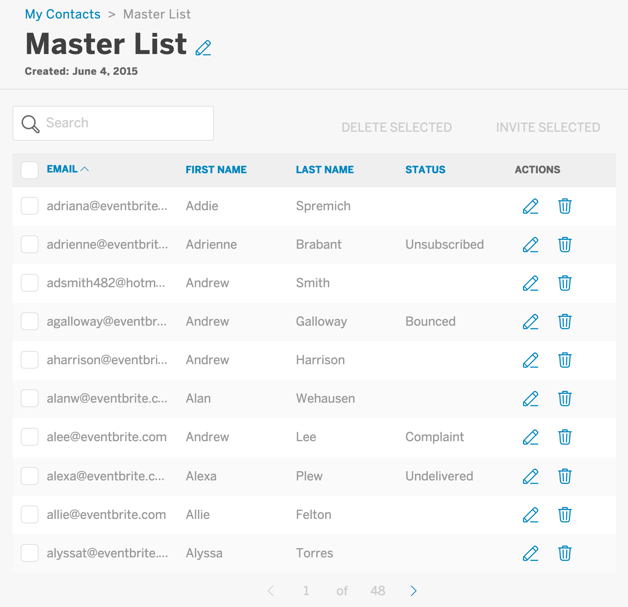Edit contact Andrew Harrison

click(x=530, y=360)
